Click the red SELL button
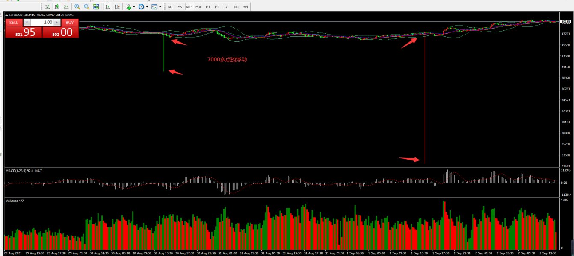Viewport: 574px width, 256px height. point(14,23)
